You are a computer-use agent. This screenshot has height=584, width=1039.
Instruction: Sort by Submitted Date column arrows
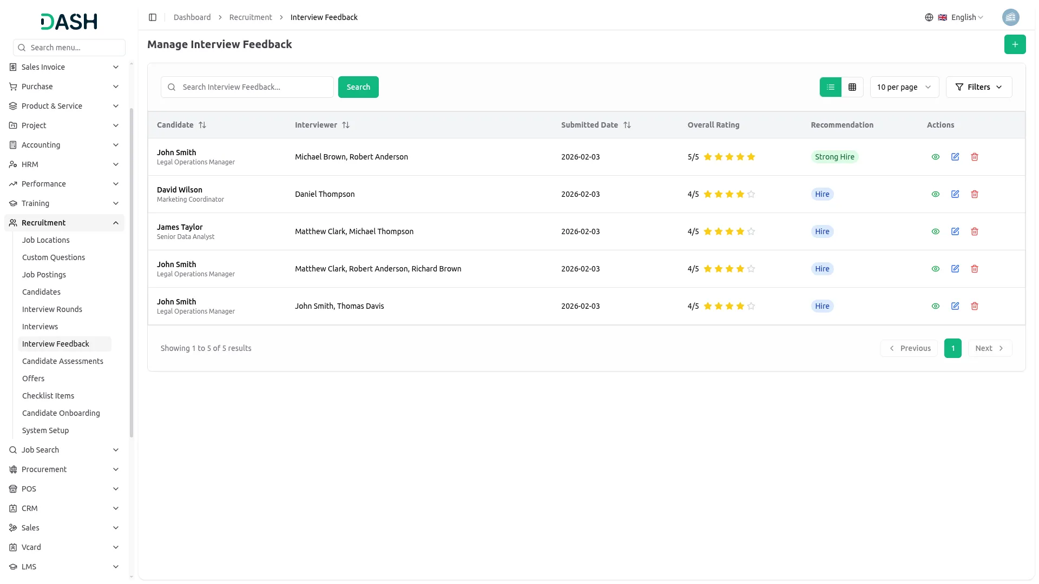pyautogui.click(x=627, y=125)
